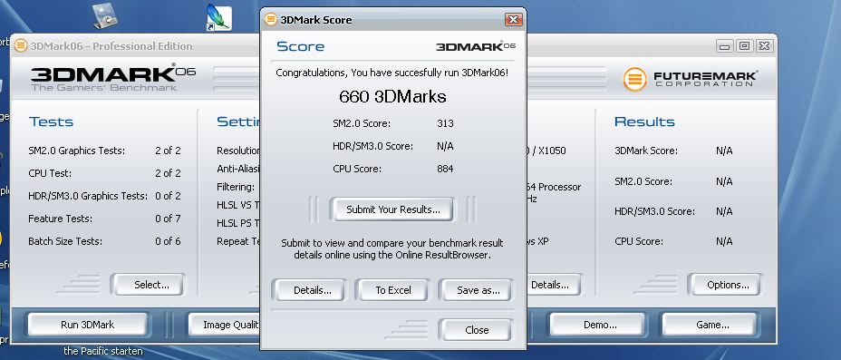Click Run 3DMark button
The width and height of the screenshot is (841, 360).
pyautogui.click(x=87, y=325)
